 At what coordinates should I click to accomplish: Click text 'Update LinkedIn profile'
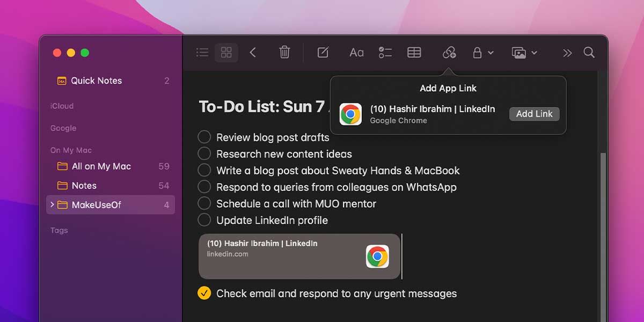point(272,221)
